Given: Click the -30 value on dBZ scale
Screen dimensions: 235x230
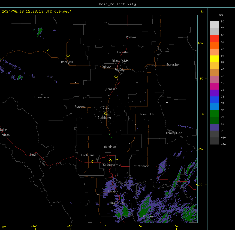Looking at the screenshot, I should [223, 144].
